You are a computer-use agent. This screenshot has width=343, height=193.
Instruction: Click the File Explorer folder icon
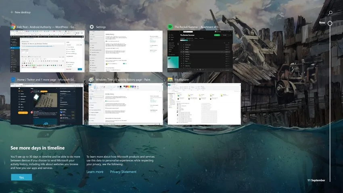170,80
